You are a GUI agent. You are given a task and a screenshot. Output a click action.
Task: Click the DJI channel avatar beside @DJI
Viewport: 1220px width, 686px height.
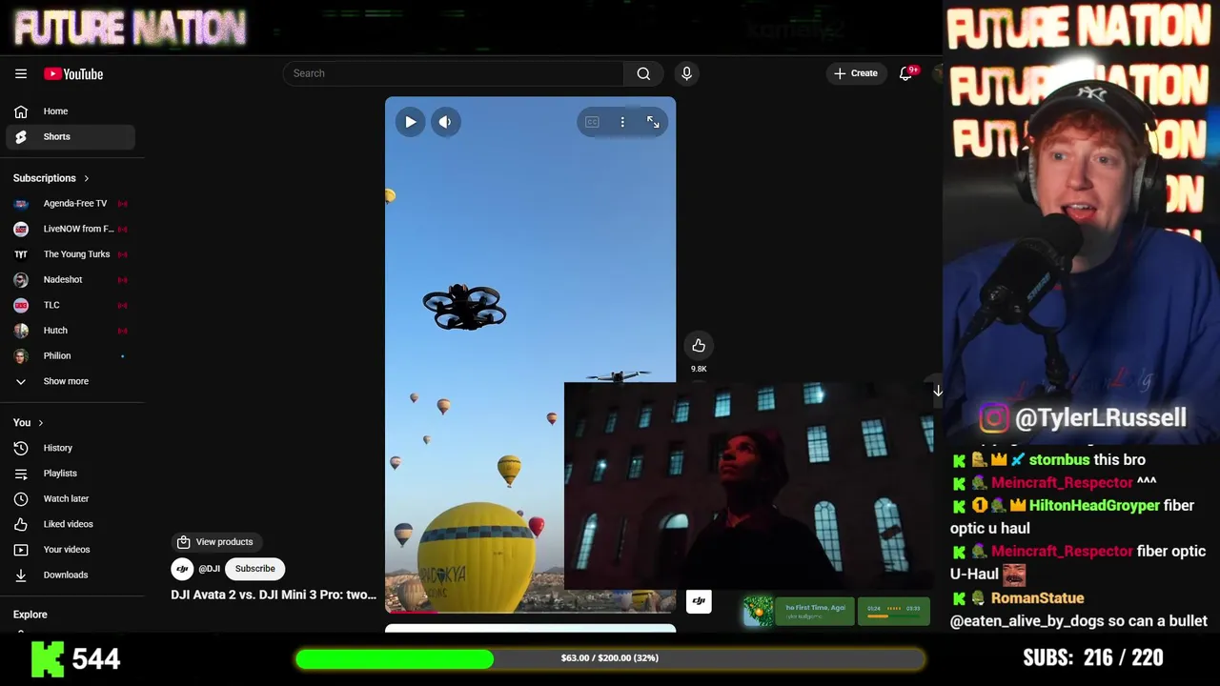(182, 569)
